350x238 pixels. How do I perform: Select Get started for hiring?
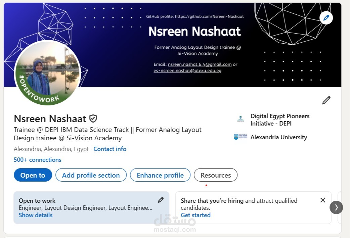[196, 215]
